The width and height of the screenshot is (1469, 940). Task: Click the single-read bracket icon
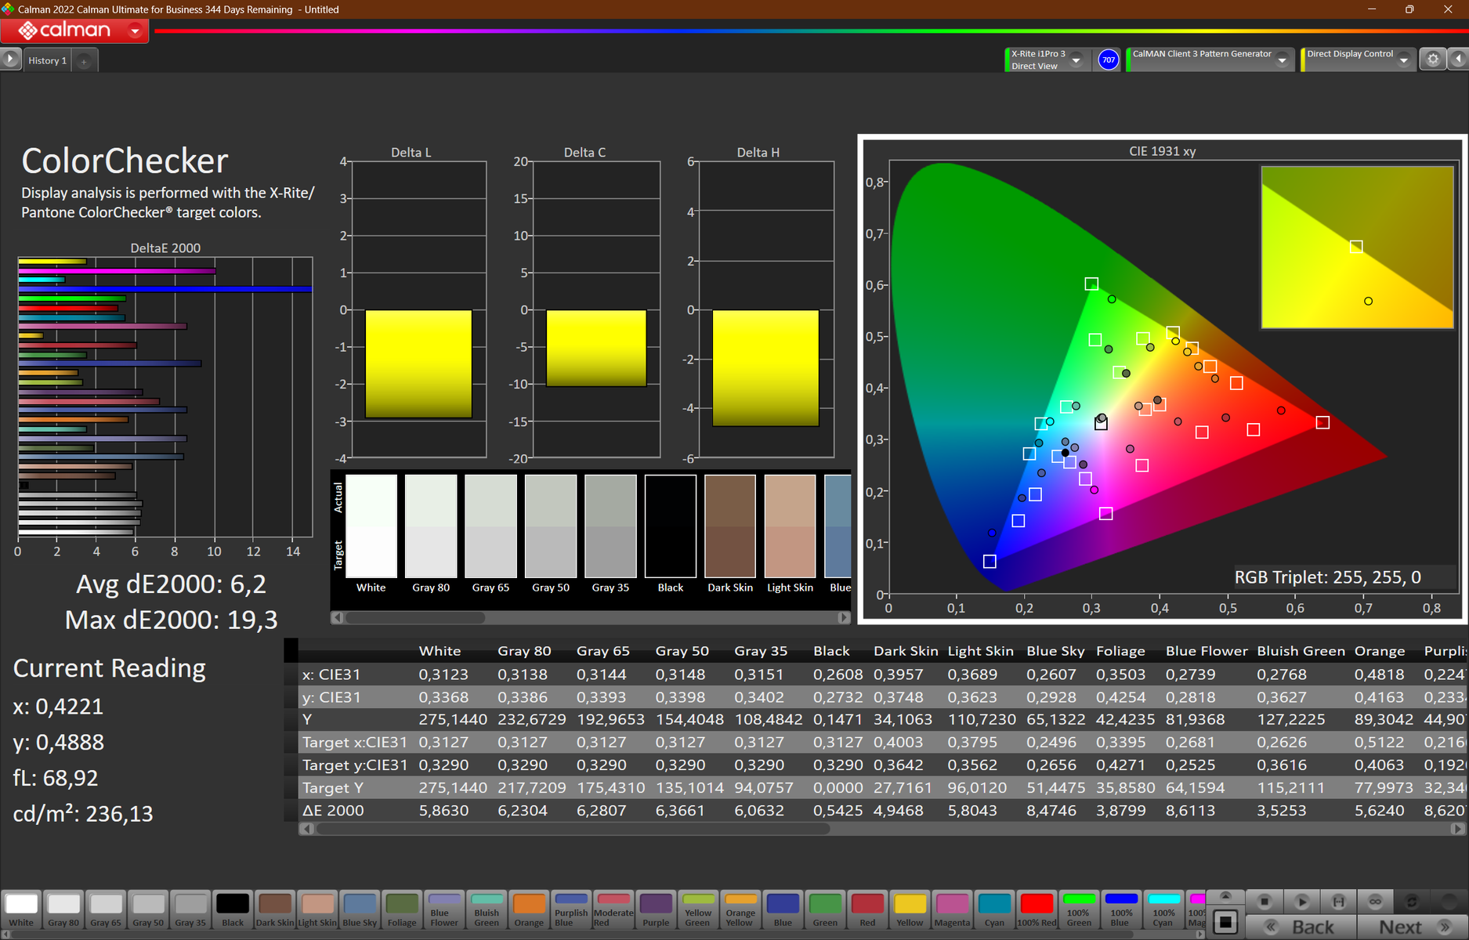click(1338, 902)
